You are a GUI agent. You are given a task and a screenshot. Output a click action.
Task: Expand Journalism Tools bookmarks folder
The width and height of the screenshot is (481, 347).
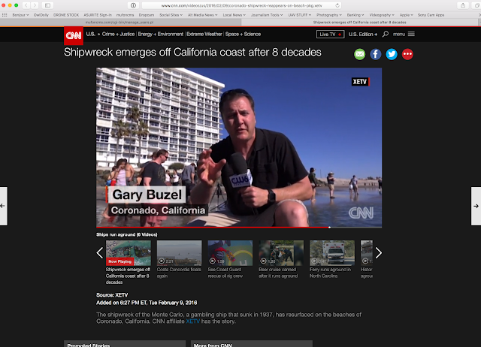pos(267,15)
